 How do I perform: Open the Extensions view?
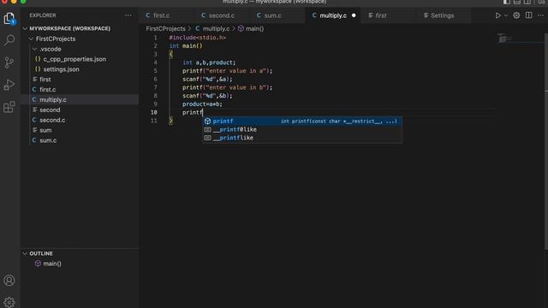click(x=9, y=107)
